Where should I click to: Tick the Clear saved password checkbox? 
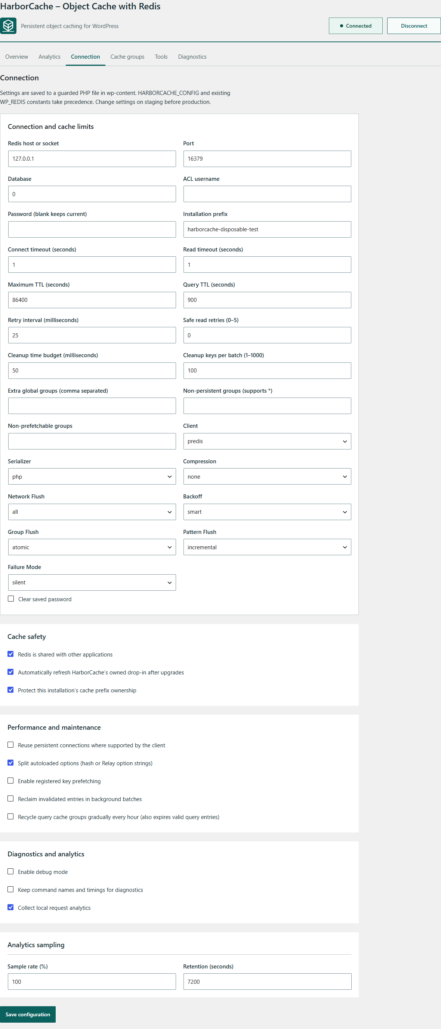click(11, 599)
